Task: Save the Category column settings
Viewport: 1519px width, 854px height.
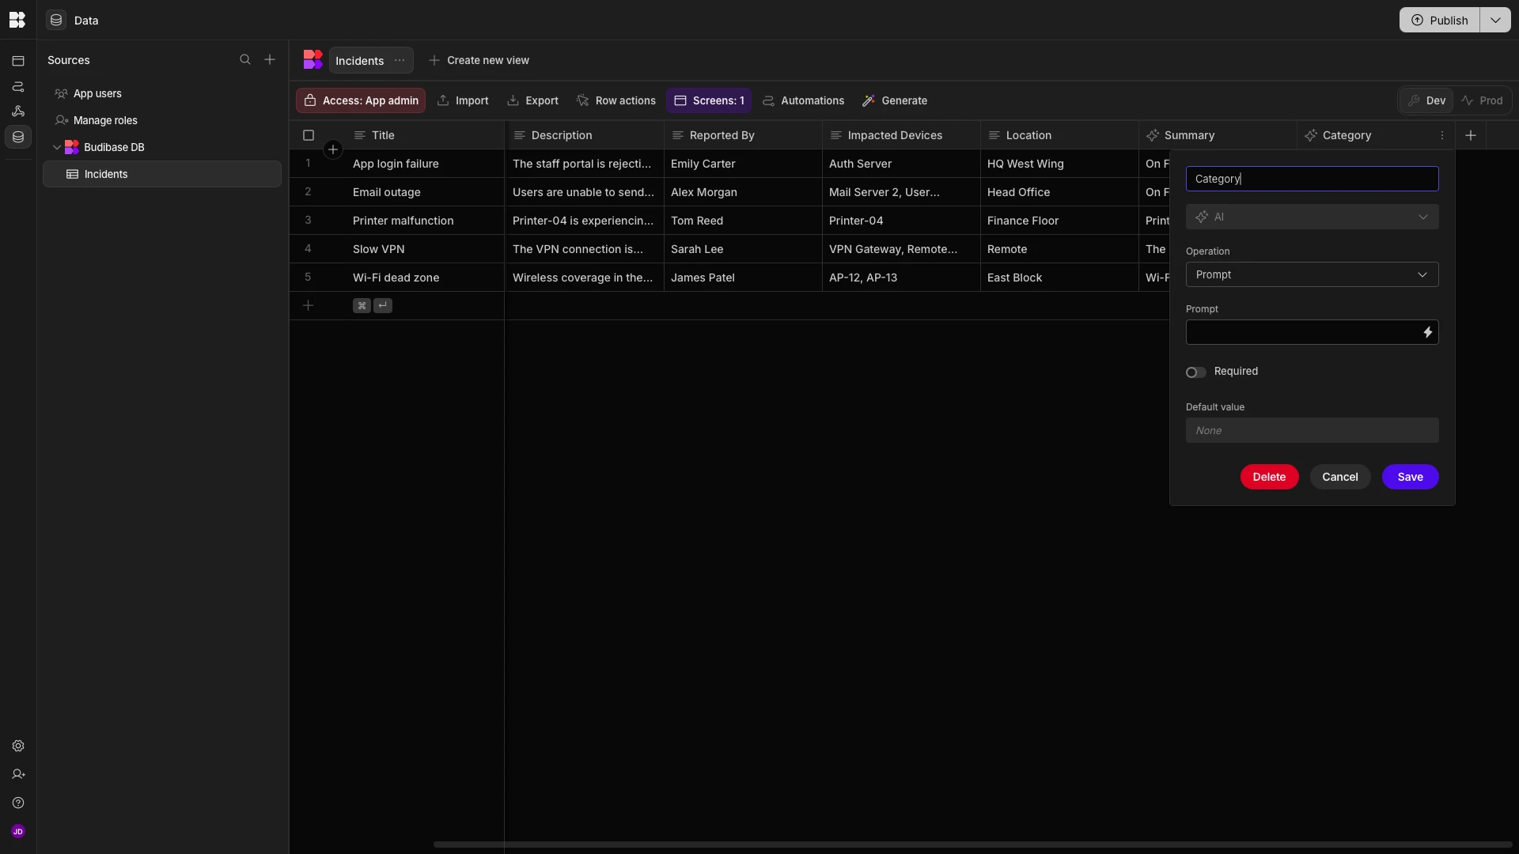Action: point(1410,477)
